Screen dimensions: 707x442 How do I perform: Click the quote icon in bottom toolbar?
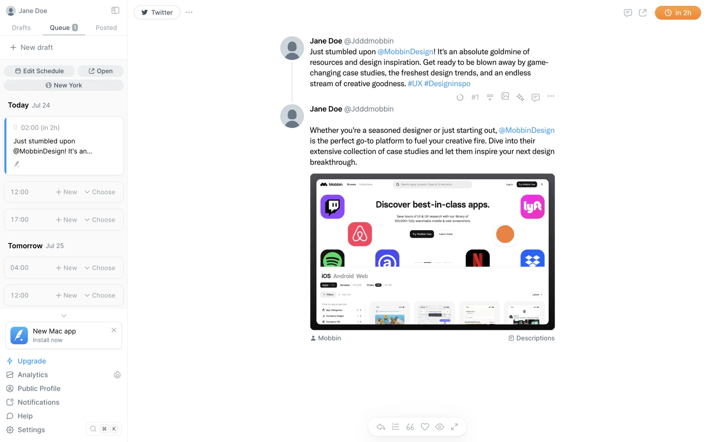(410, 427)
